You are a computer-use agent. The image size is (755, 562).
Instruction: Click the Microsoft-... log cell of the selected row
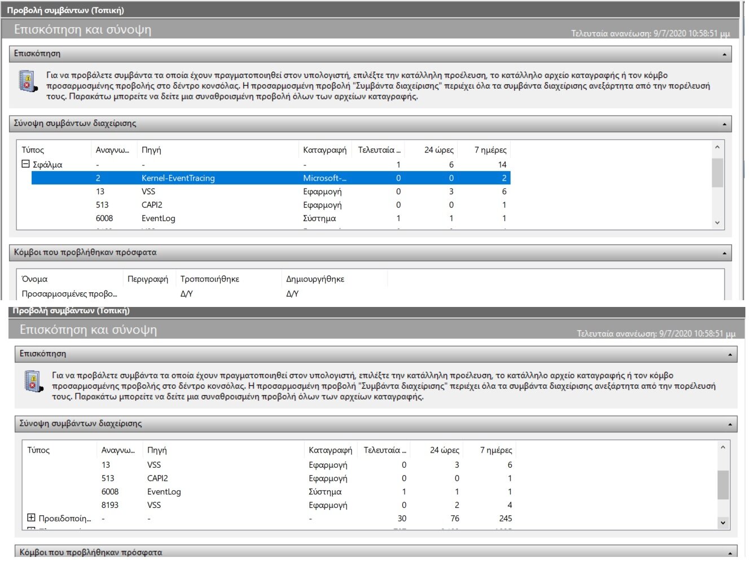(325, 178)
